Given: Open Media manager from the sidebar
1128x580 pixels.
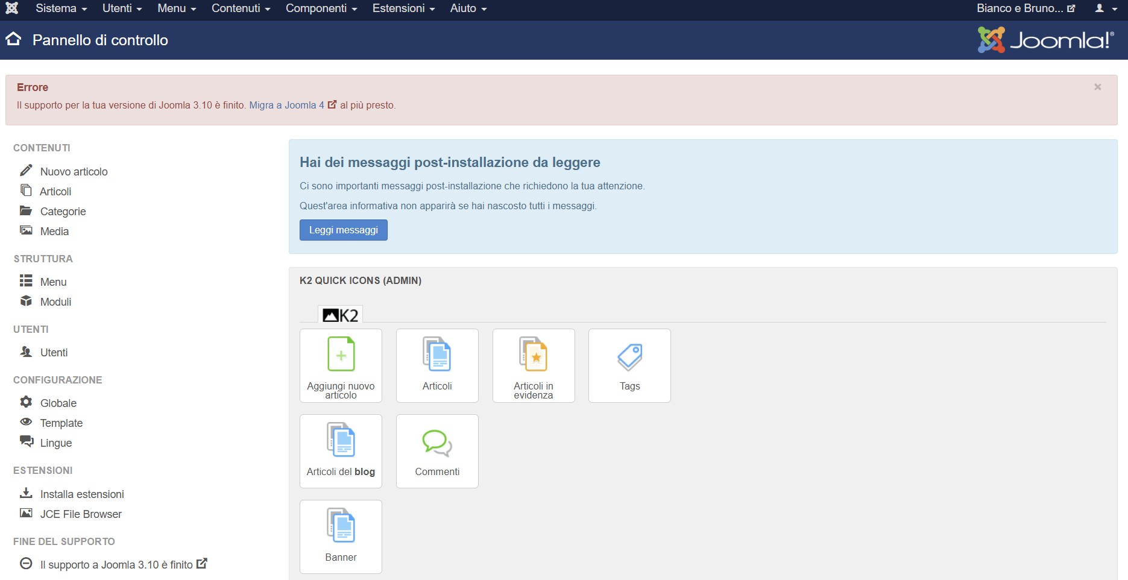Looking at the screenshot, I should point(54,231).
